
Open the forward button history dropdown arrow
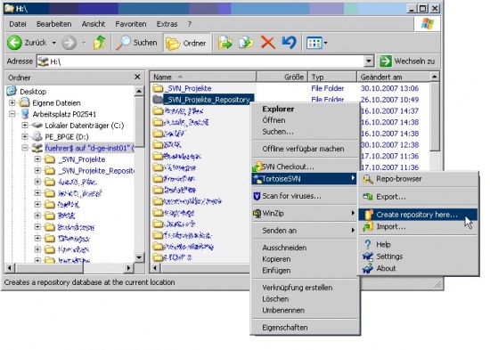click(x=84, y=43)
